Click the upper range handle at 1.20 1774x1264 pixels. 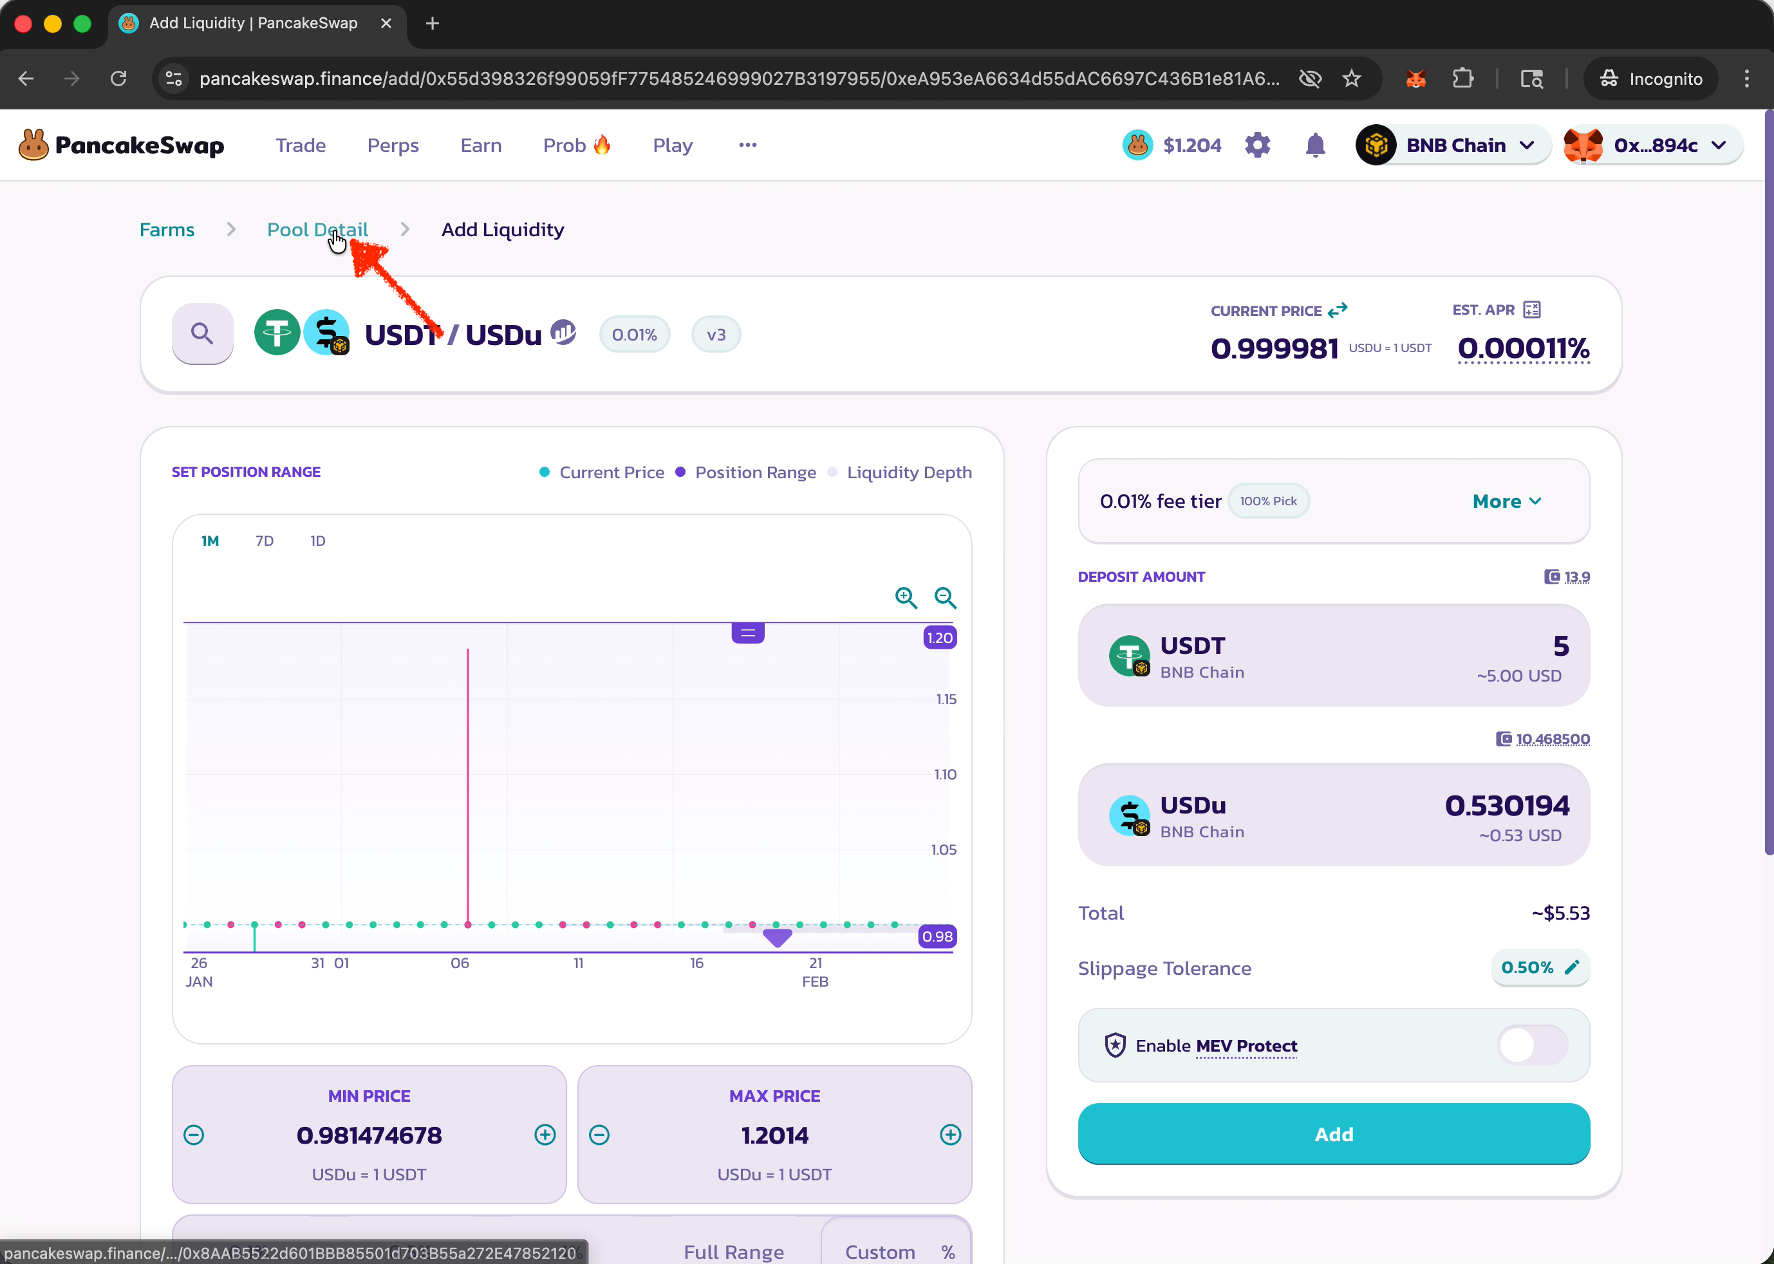tap(747, 633)
